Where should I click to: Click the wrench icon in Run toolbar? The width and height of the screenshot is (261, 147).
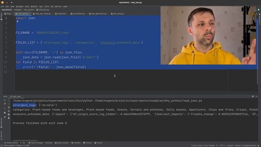tap(5, 104)
